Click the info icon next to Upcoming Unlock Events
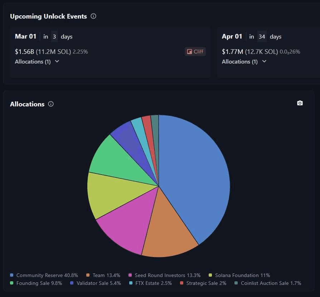 click(x=93, y=16)
